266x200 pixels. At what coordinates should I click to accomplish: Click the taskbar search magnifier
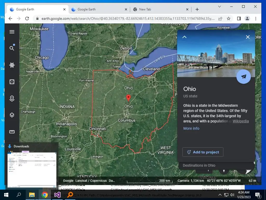(x=19, y=195)
